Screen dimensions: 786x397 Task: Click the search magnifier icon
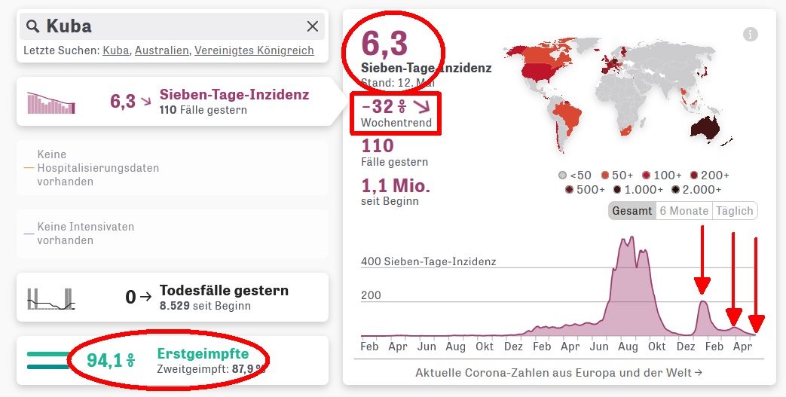click(x=33, y=27)
